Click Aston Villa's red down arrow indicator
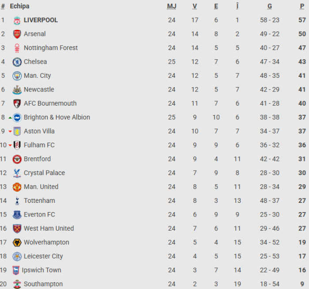Viewport: 309px width, 289px height. click(x=10, y=131)
